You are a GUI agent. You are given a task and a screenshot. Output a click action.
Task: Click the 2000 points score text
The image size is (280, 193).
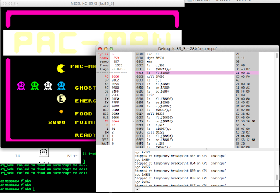57,122
